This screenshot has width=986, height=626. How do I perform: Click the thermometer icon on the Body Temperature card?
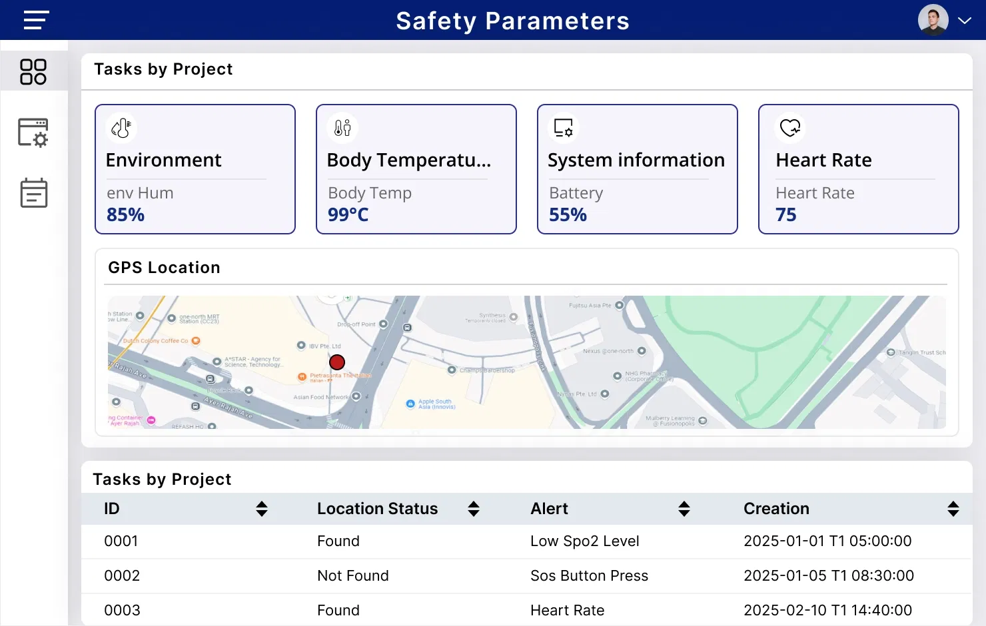tap(342, 127)
